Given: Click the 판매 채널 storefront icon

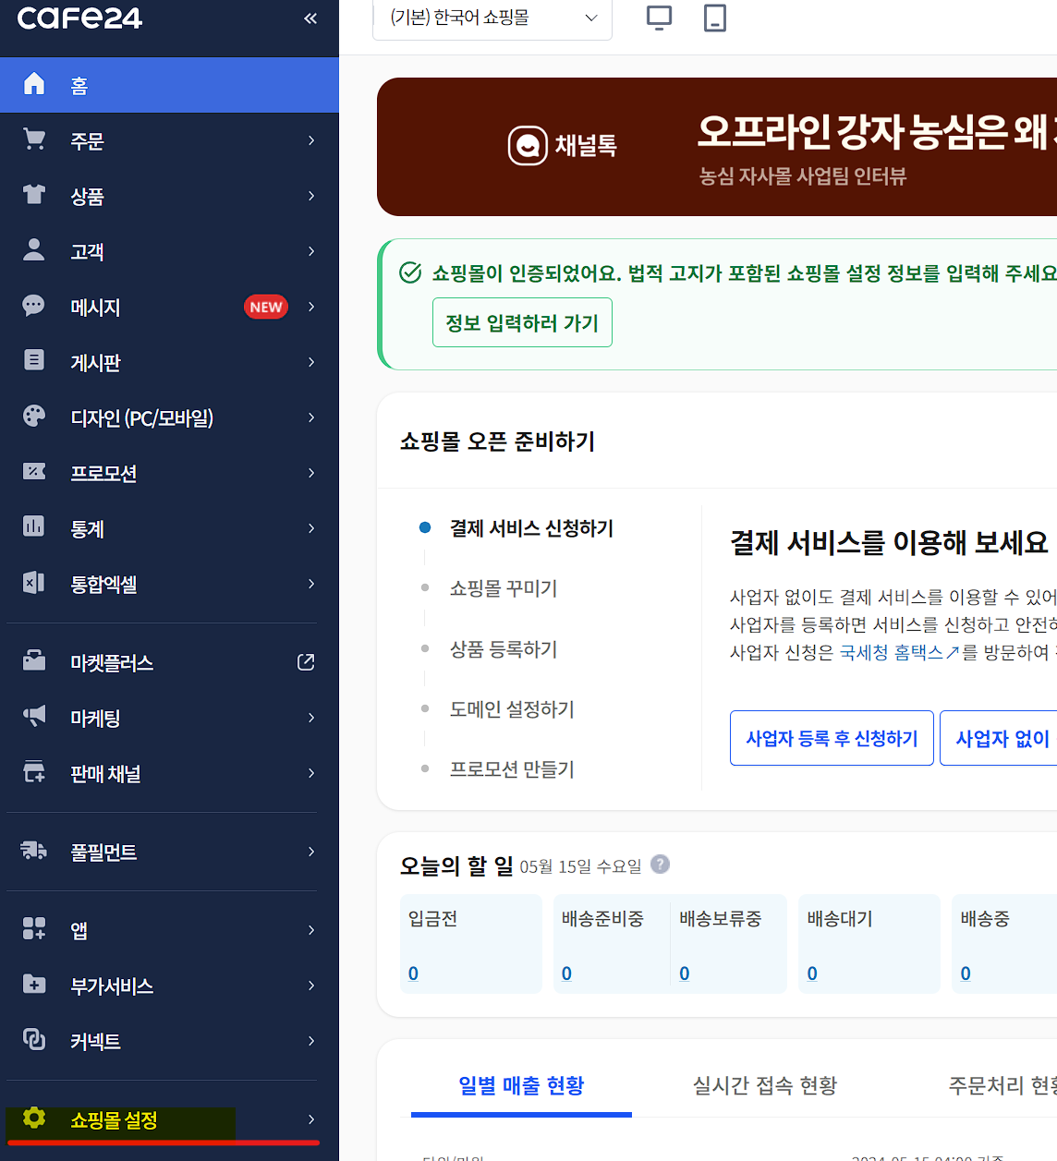Looking at the screenshot, I should (x=34, y=772).
